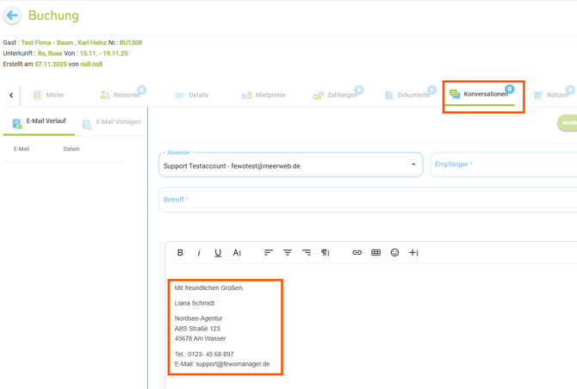Toggle underline text formatting
Viewport: 577px width, 389px height.
(x=218, y=253)
